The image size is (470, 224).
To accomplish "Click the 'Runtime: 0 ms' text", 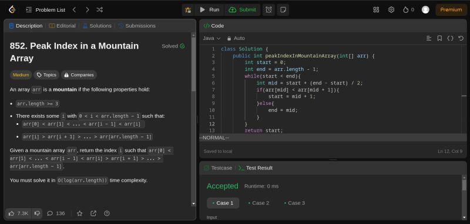I will (x=261, y=186).
